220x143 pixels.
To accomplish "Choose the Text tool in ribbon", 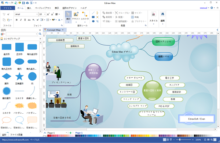I will click(x=76, y=17).
